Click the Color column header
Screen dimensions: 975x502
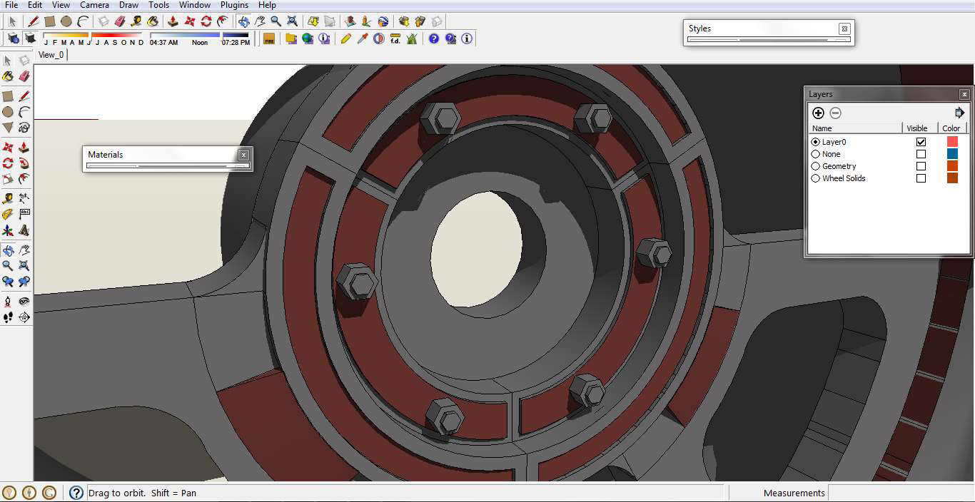(x=952, y=128)
